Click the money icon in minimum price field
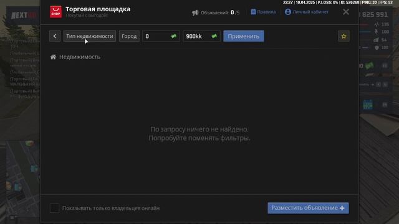This screenshot has height=224, width=399. (174, 36)
